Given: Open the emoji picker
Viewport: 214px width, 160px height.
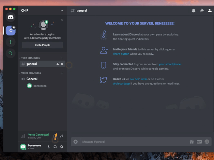Looking at the screenshot, I should pyautogui.click(x=207, y=142).
